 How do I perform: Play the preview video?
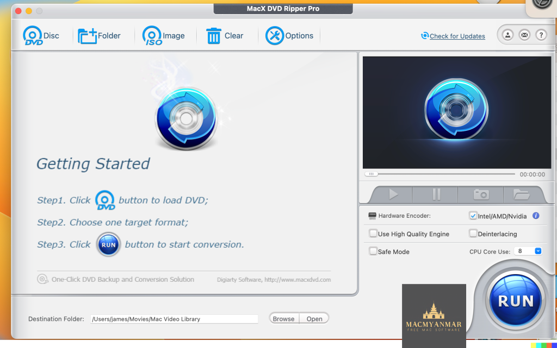pos(393,194)
